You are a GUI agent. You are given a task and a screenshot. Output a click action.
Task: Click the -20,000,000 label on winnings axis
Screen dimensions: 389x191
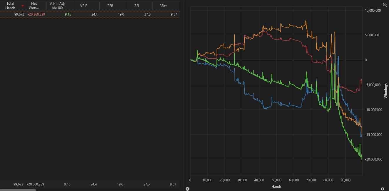[373, 159]
